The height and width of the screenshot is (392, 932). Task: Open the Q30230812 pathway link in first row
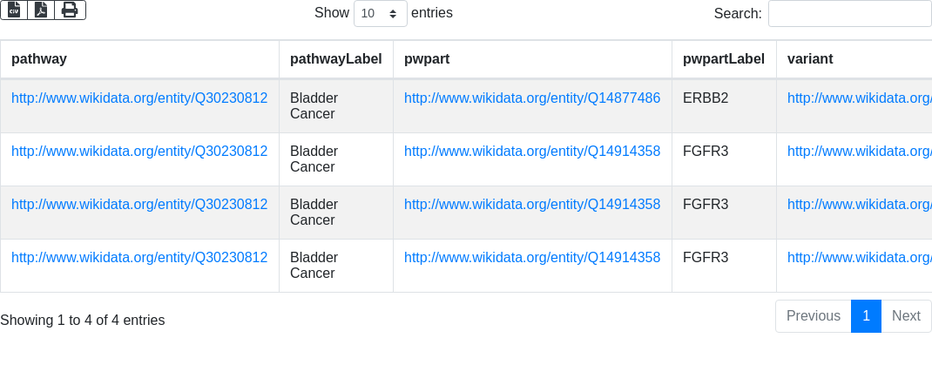tap(139, 98)
